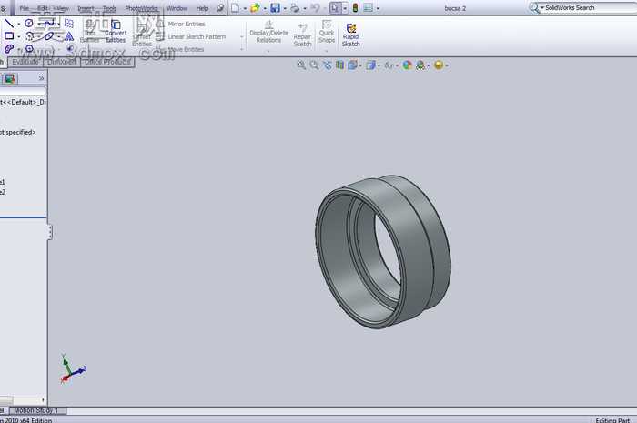Click the Save icon

point(276,7)
